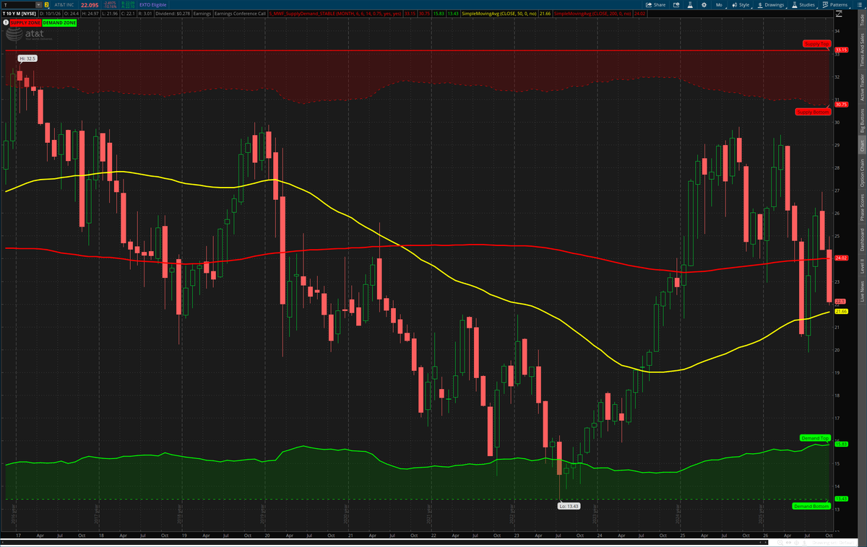
Task: Open the Drawings dropdown menu
Action: (x=771, y=5)
